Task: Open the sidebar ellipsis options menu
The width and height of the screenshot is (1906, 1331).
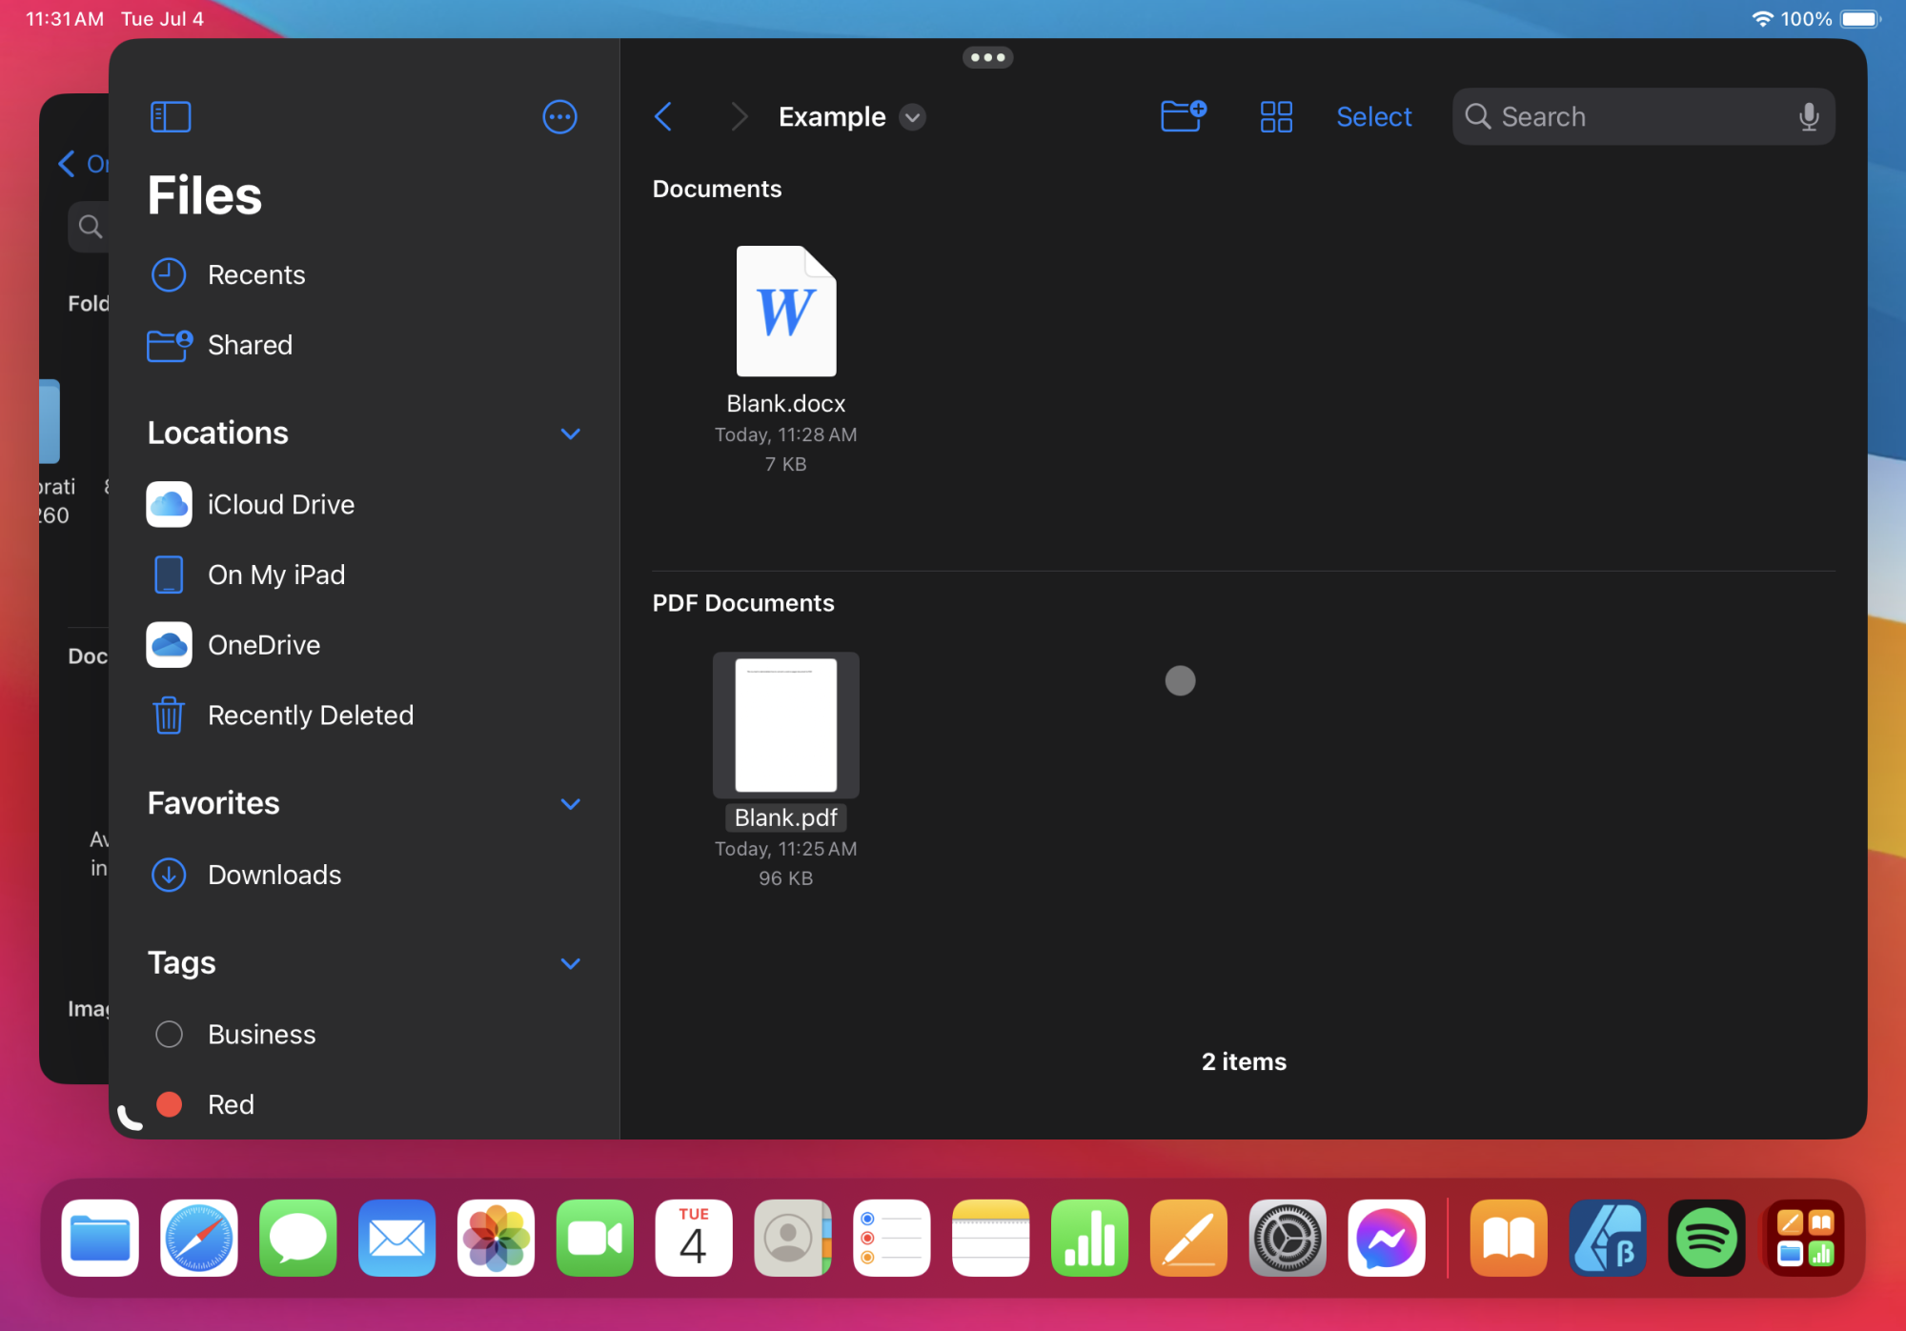Action: click(559, 117)
